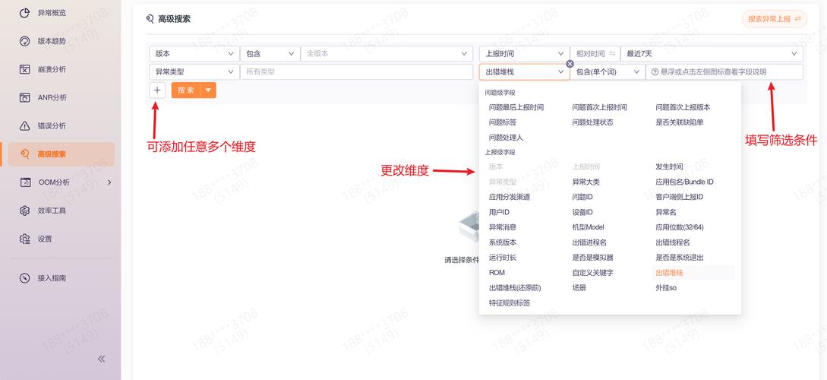This screenshot has height=380, width=827.
Task: Click the 接入指南 sidebar icon
Action: coord(24,278)
